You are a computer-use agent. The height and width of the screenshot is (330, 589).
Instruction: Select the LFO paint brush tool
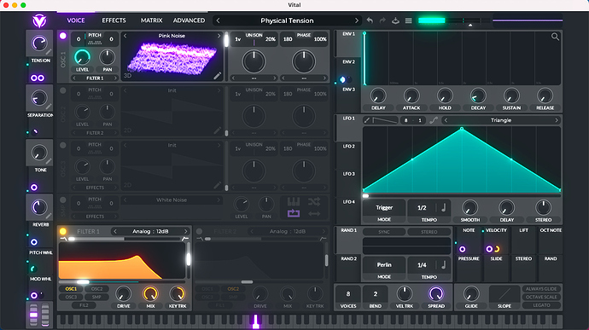click(367, 120)
